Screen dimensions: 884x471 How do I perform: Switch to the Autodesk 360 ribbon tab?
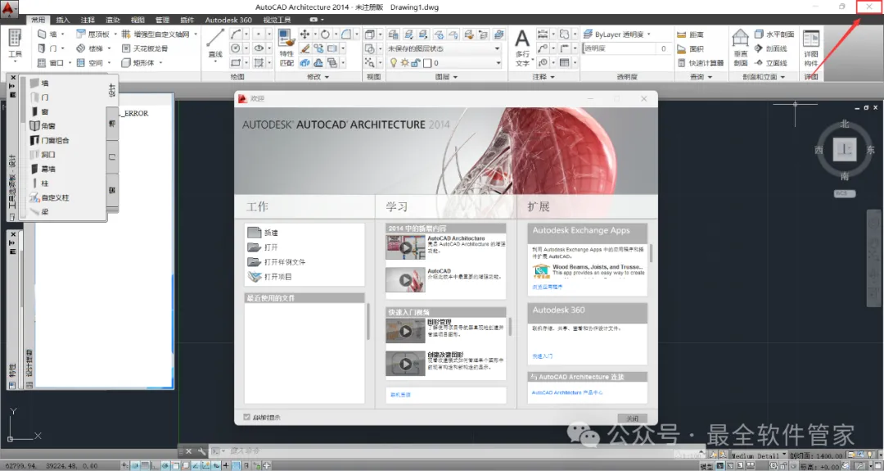pos(228,20)
